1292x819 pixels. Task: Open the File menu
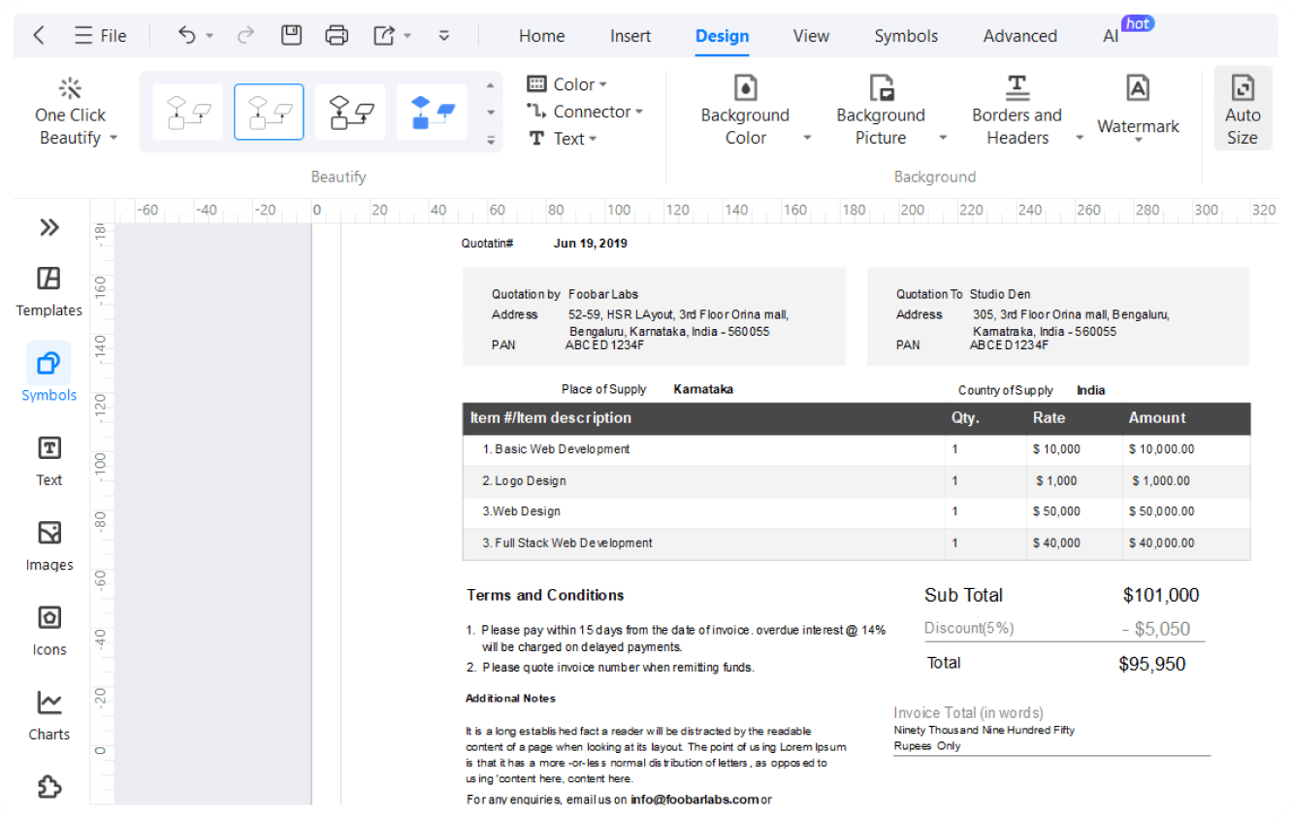(101, 36)
